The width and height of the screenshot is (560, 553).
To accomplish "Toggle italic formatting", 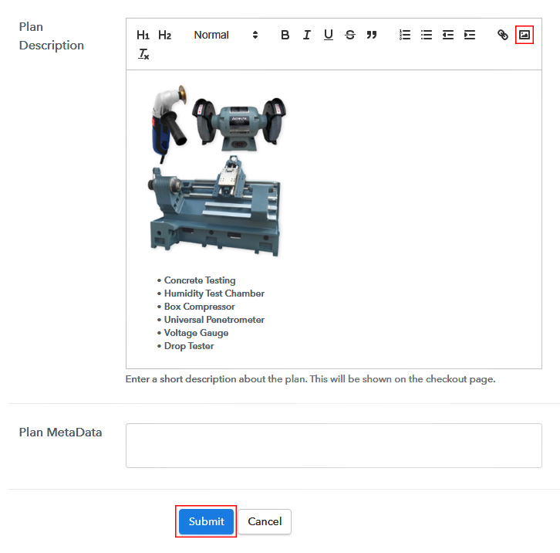I will tap(306, 35).
